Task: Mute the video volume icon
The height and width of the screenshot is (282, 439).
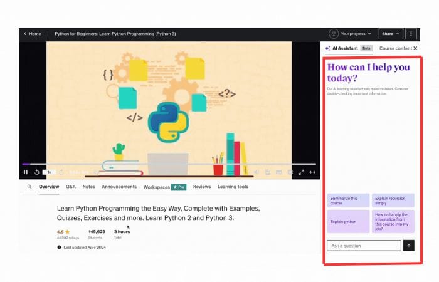Action: pos(257,172)
